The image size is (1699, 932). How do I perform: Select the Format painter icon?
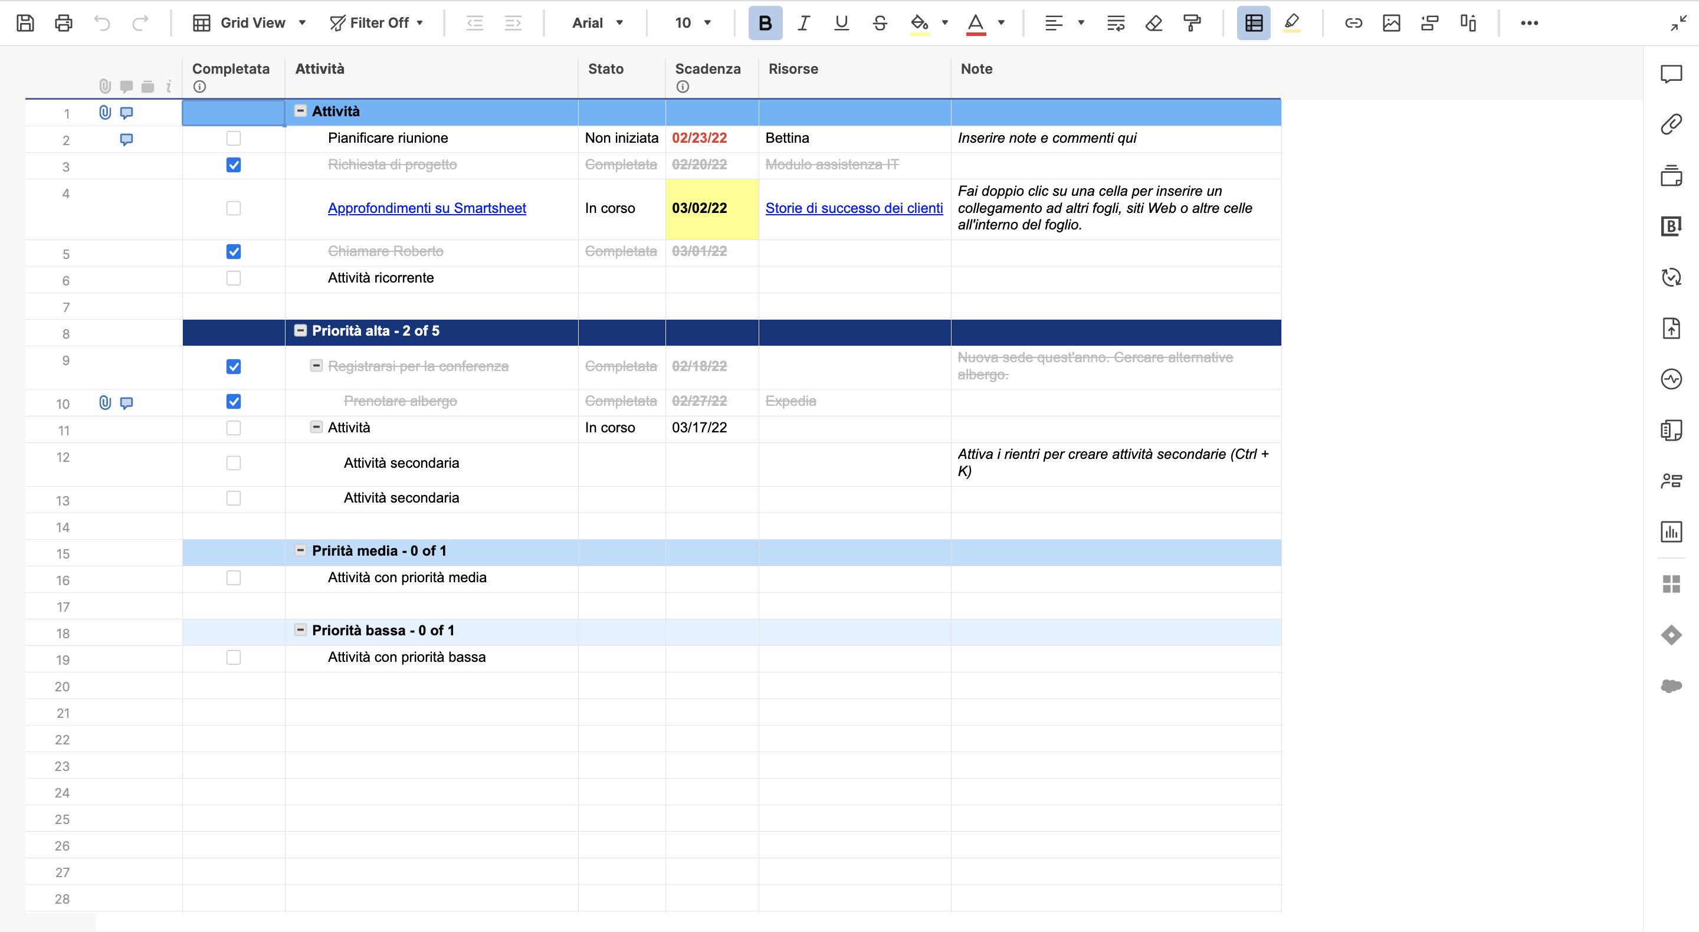point(1192,23)
